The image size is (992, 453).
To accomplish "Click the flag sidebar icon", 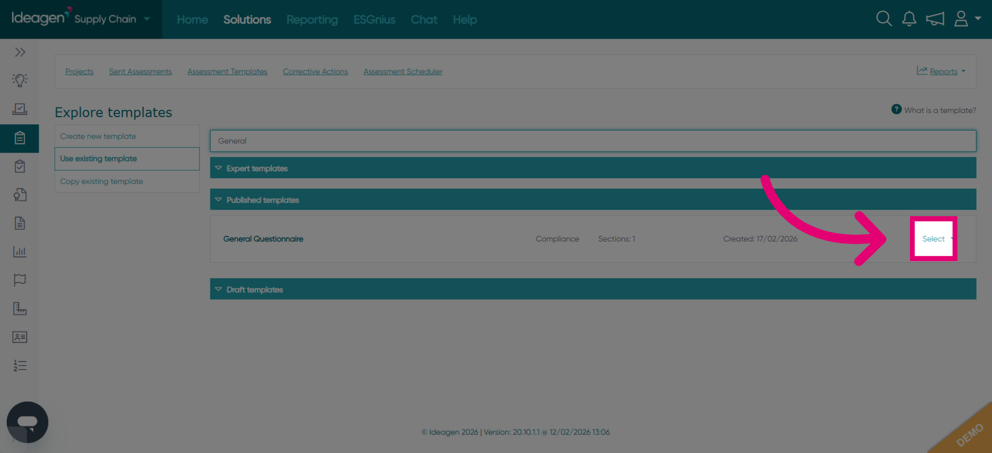I will [20, 280].
